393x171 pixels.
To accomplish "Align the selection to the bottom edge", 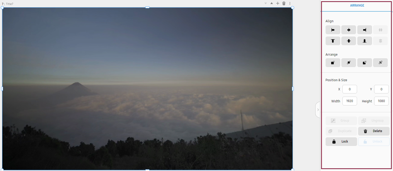I will pyautogui.click(x=364, y=41).
